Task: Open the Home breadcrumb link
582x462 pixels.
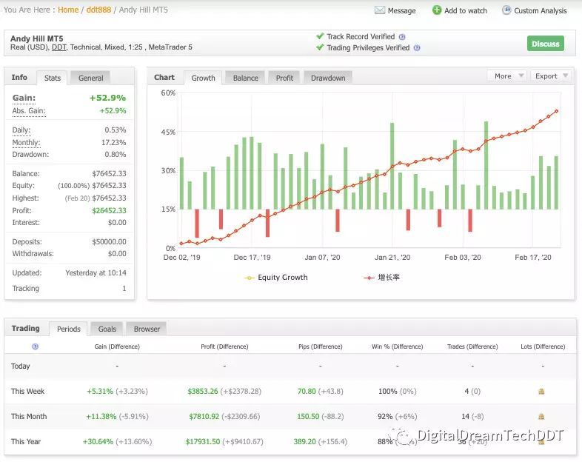Action: tap(68, 10)
